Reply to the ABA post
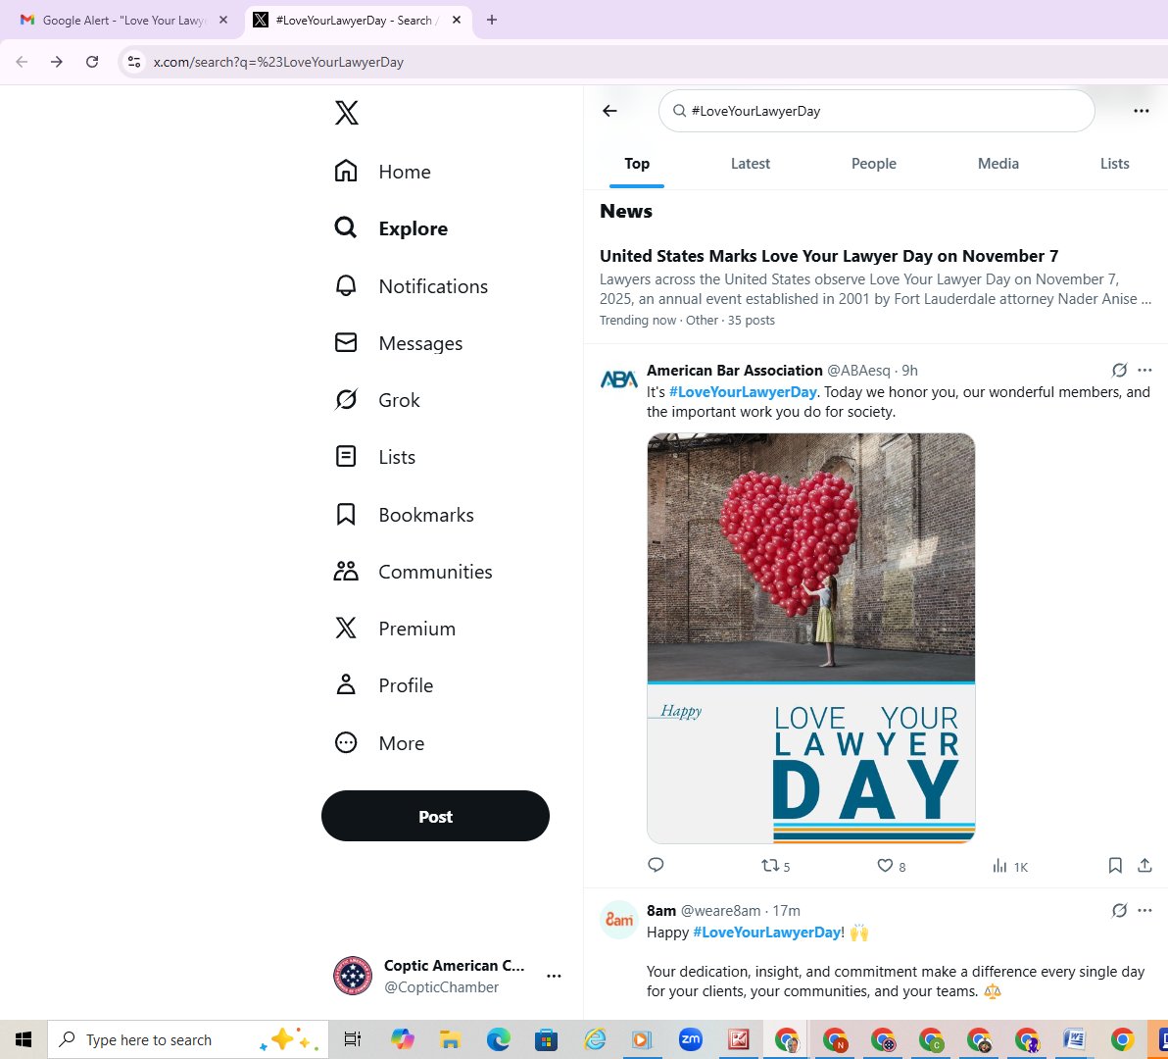This screenshot has height=1059, width=1168. [x=656, y=865]
